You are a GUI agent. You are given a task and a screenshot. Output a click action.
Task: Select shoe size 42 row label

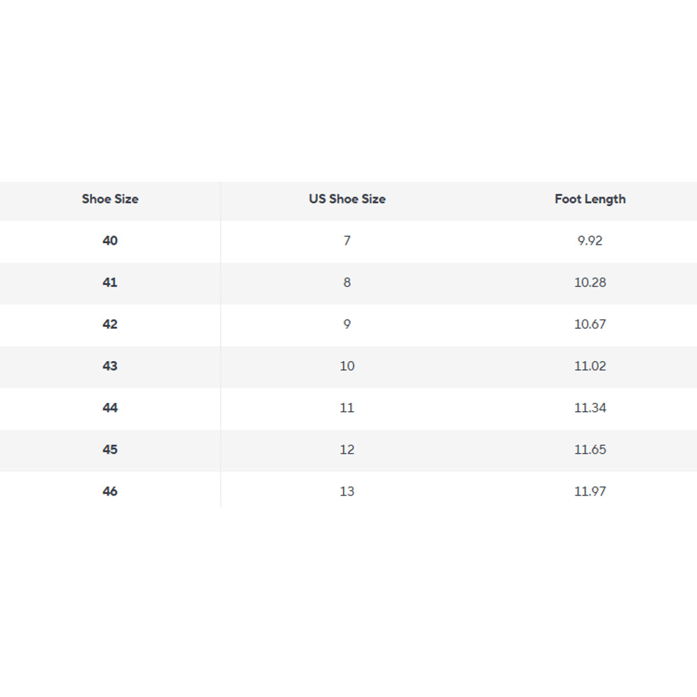click(x=110, y=324)
